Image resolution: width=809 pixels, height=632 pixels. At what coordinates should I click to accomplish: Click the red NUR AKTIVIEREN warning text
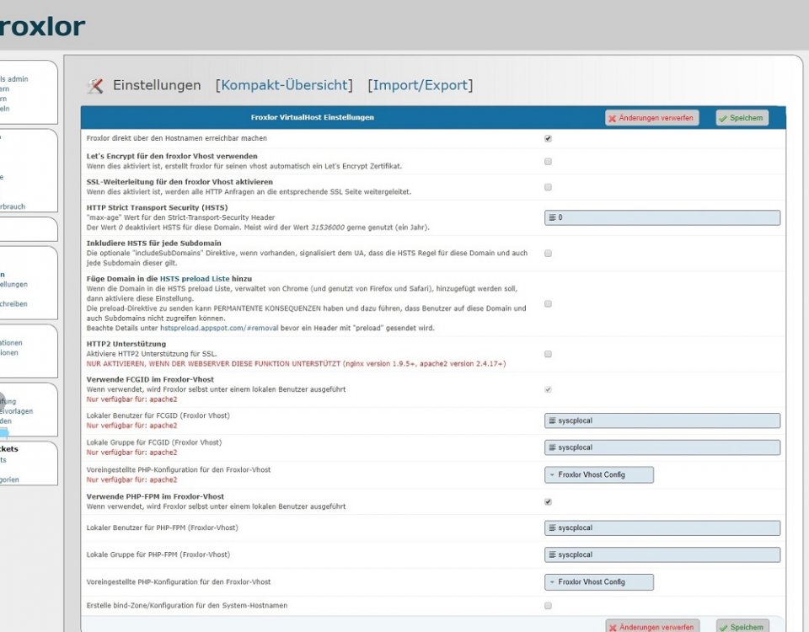pyautogui.click(x=296, y=364)
